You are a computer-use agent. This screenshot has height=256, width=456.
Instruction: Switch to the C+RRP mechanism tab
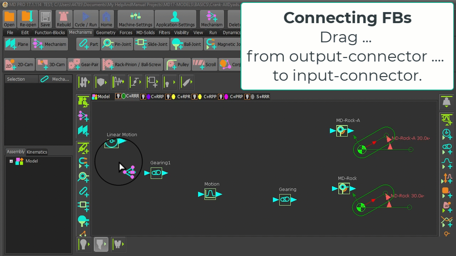pos(152,96)
